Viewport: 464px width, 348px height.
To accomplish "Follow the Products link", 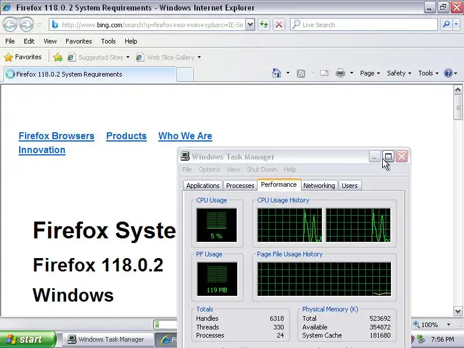I will click(126, 136).
